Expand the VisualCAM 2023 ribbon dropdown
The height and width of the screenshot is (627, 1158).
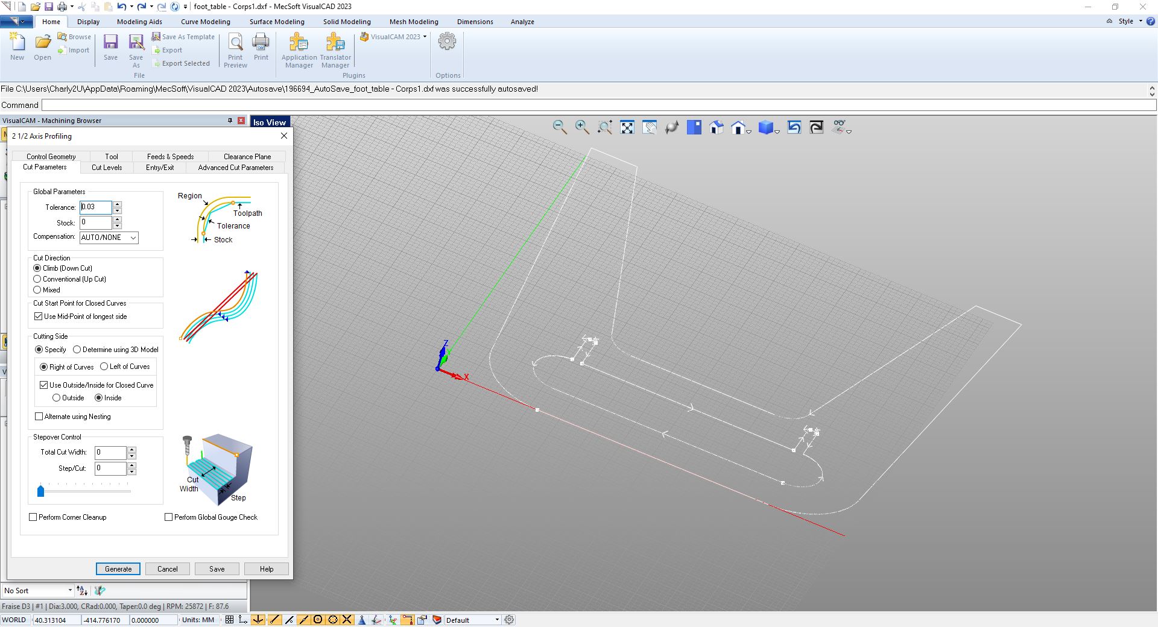(x=425, y=37)
